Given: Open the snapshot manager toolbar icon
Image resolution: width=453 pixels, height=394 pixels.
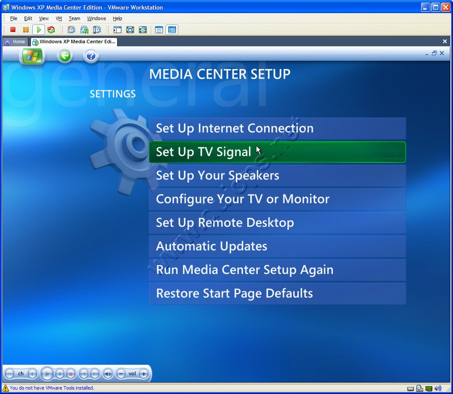Looking at the screenshot, I should coord(97,30).
